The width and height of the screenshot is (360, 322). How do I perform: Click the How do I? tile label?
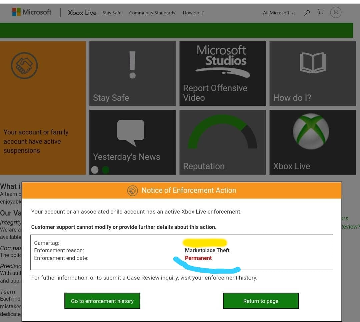(292, 98)
